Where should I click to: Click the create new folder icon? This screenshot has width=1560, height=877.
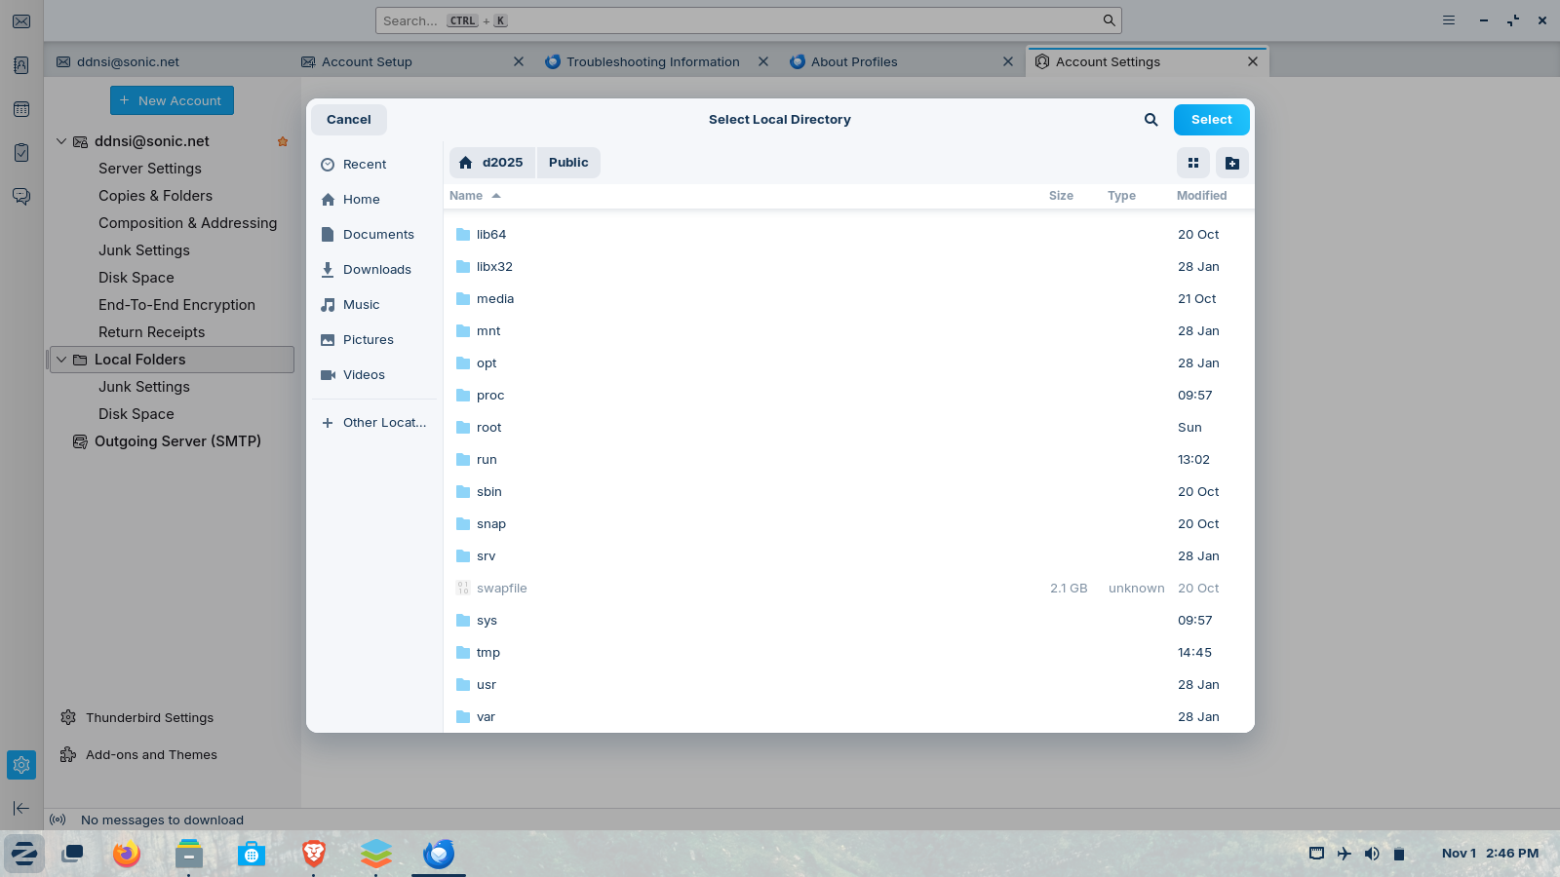(x=1232, y=163)
